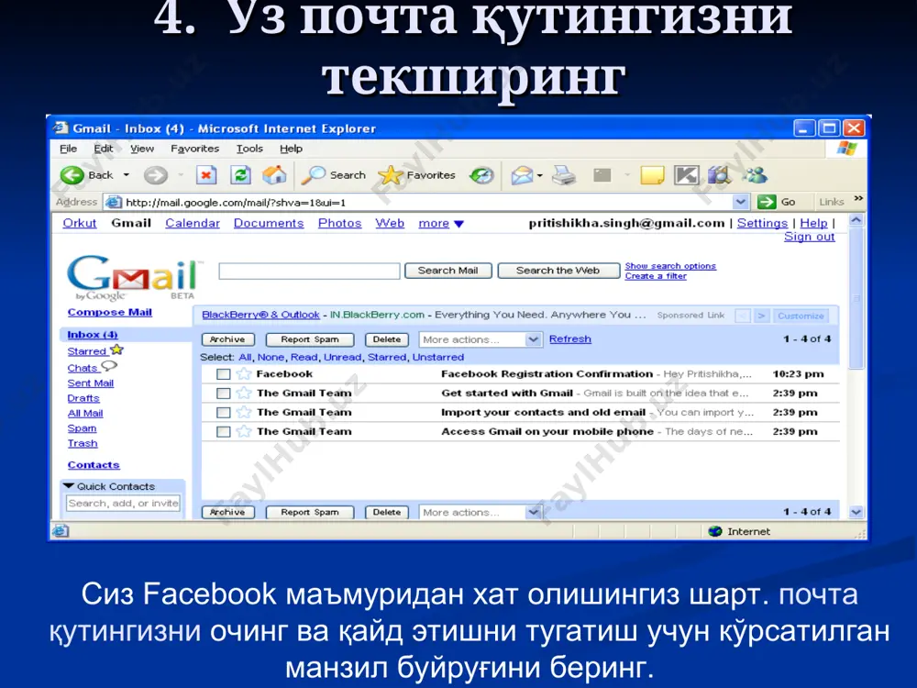This screenshot has height=688, width=917.
Task: Open the Tools menu
Action: pos(249,149)
